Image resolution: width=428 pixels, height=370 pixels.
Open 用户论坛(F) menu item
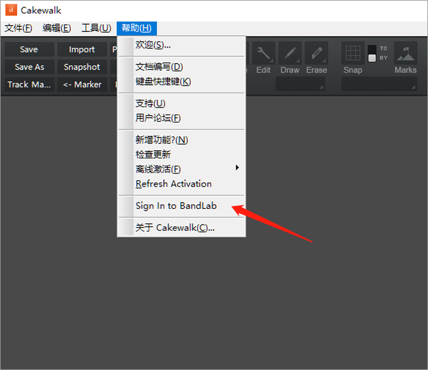(x=182, y=118)
